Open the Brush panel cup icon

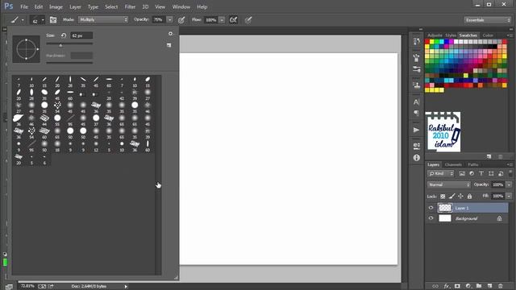(416, 58)
